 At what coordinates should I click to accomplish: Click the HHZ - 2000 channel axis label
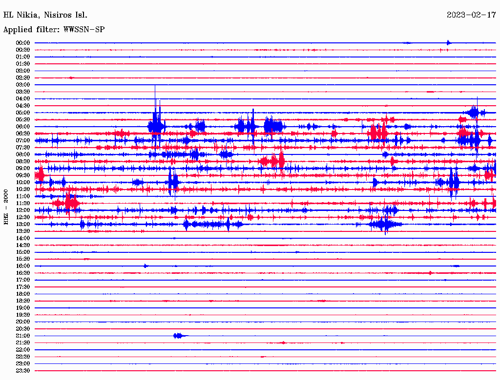click(x=6, y=207)
